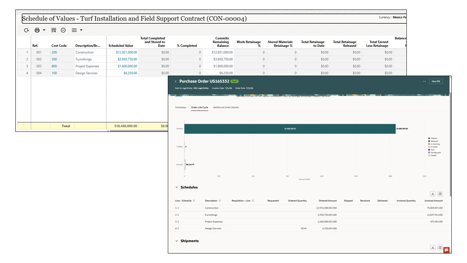Open cost code 100 link
This screenshot has height=263, width=467.
(54, 73)
